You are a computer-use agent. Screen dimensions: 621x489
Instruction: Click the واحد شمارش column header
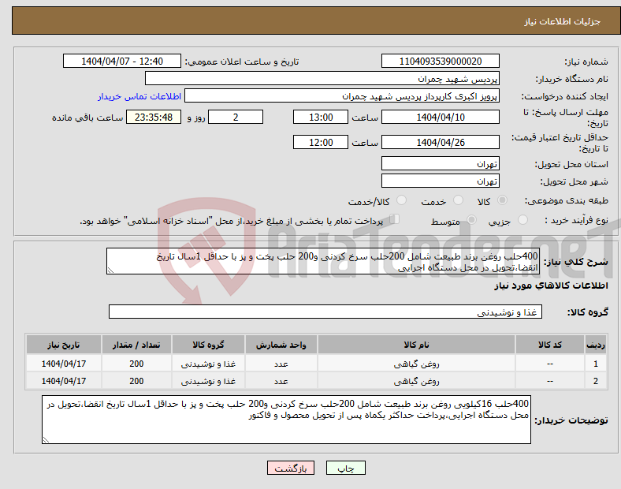281,345
